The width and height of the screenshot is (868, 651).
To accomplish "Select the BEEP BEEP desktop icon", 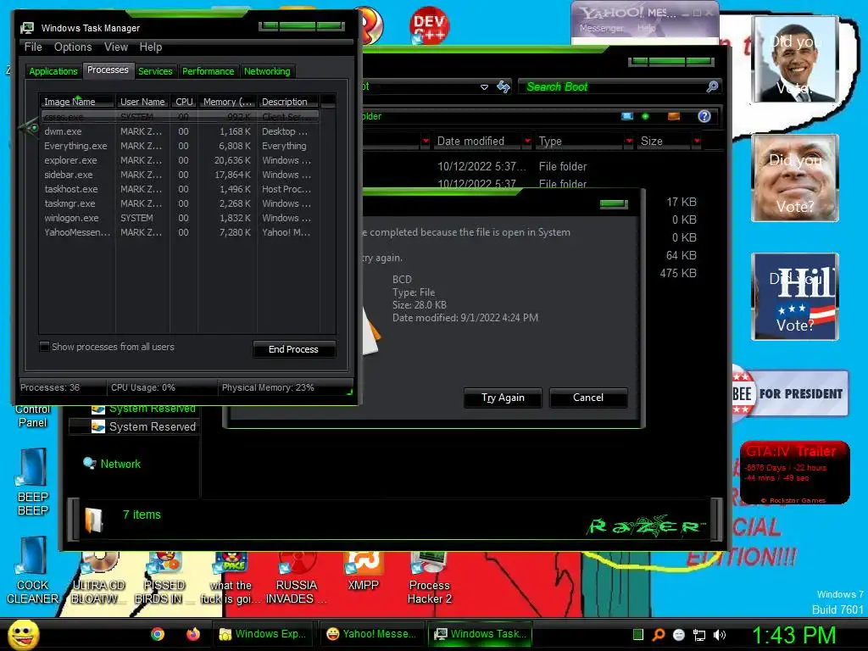I will coord(33,481).
